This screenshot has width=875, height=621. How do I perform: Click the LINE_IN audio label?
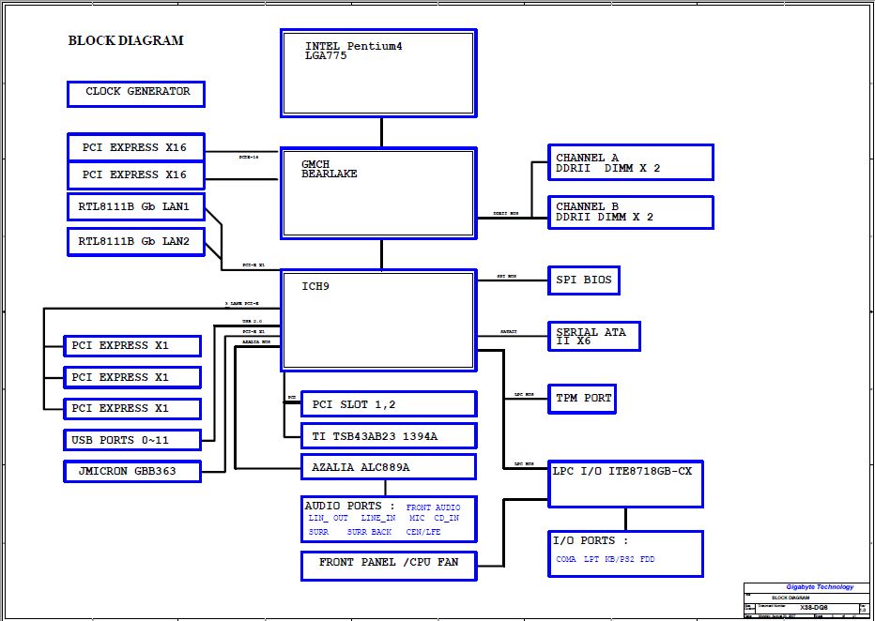tap(377, 518)
